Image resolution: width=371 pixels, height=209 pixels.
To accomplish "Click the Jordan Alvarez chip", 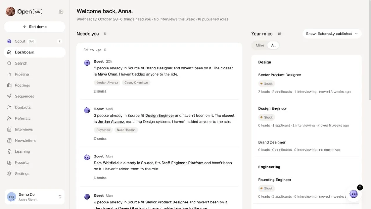I will [x=107, y=83].
